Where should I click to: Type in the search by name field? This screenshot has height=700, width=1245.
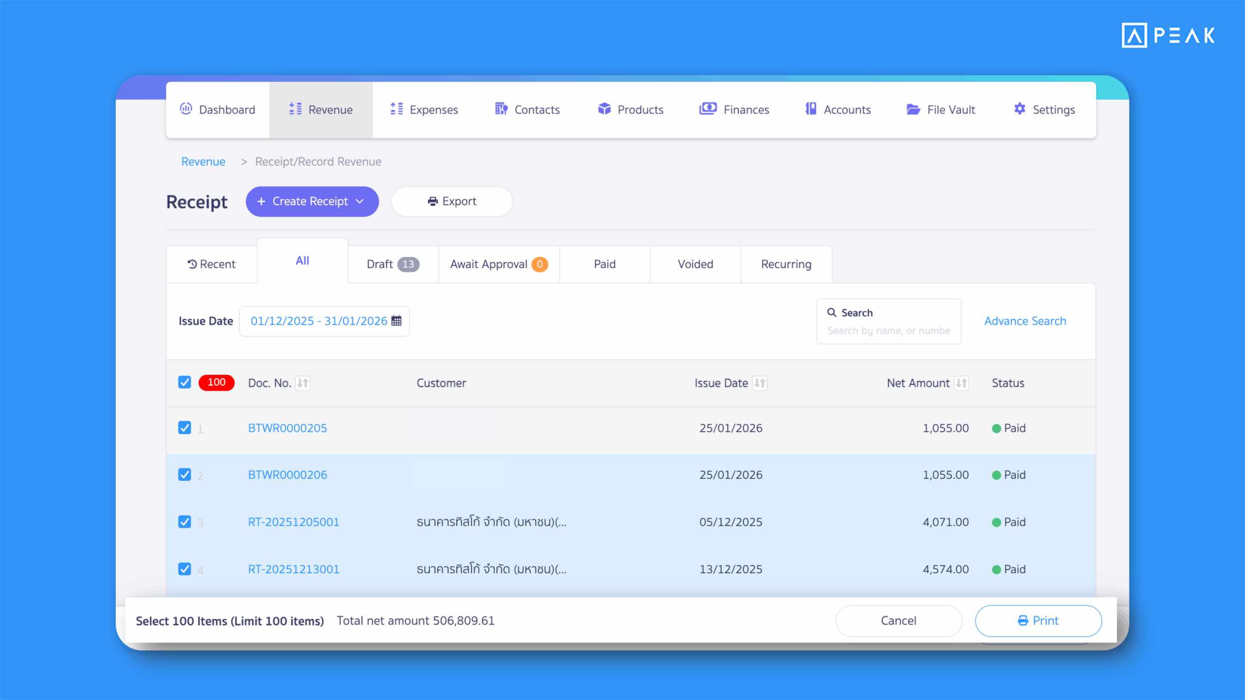coord(889,330)
